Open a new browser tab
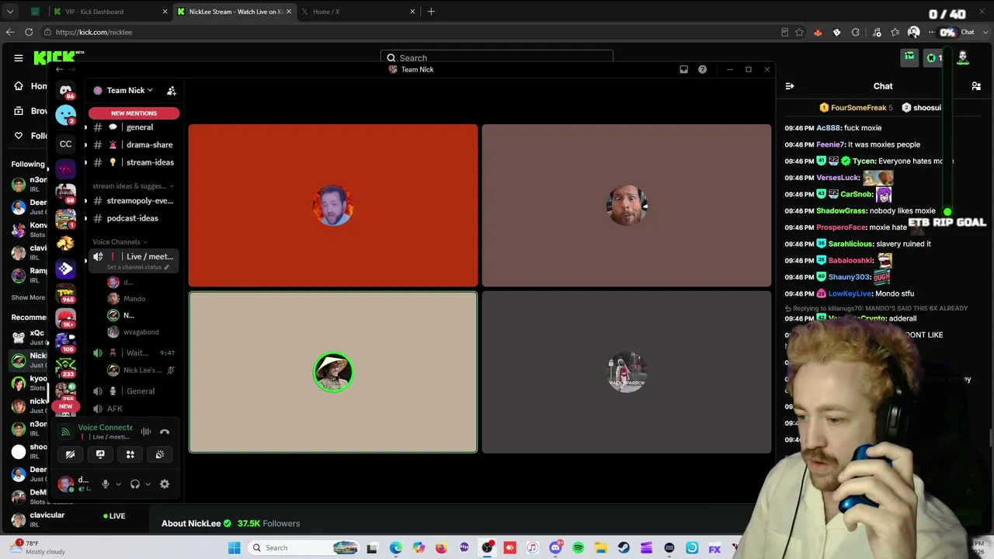 (x=431, y=12)
